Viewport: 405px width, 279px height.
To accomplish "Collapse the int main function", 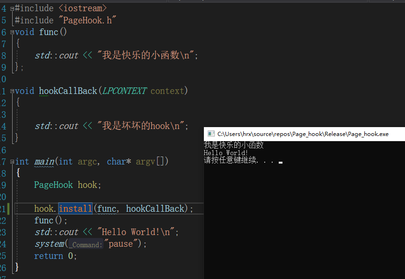I will pyautogui.click(x=12, y=162).
